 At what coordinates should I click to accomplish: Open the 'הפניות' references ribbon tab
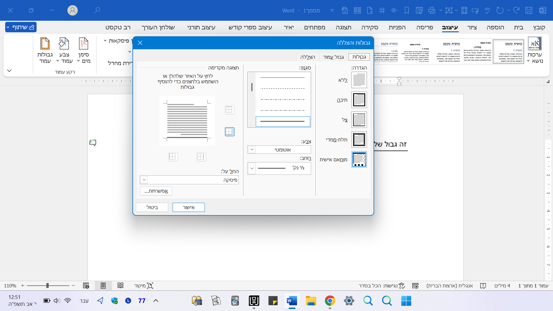pyautogui.click(x=397, y=27)
